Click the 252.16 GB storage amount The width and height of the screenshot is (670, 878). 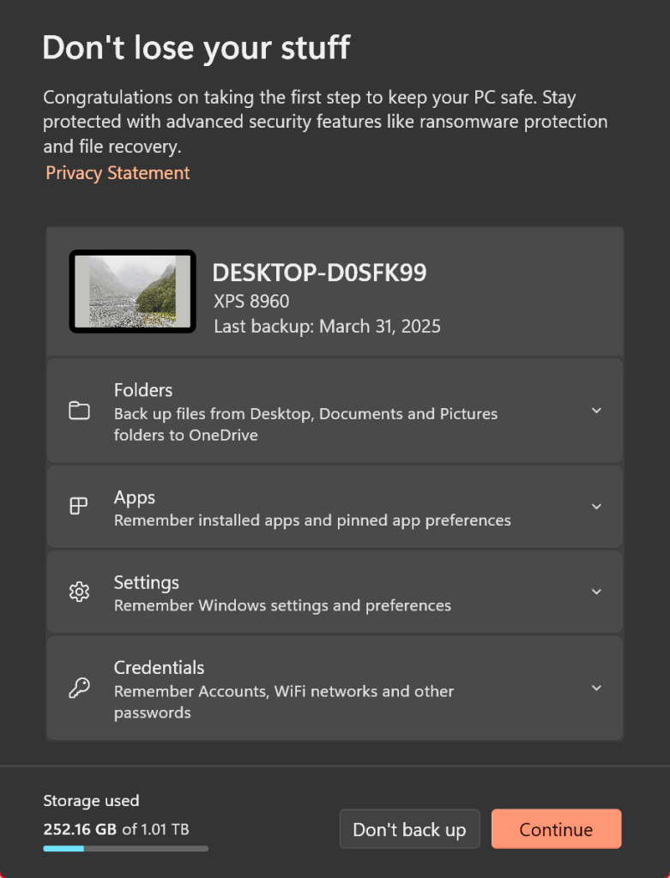pos(79,829)
